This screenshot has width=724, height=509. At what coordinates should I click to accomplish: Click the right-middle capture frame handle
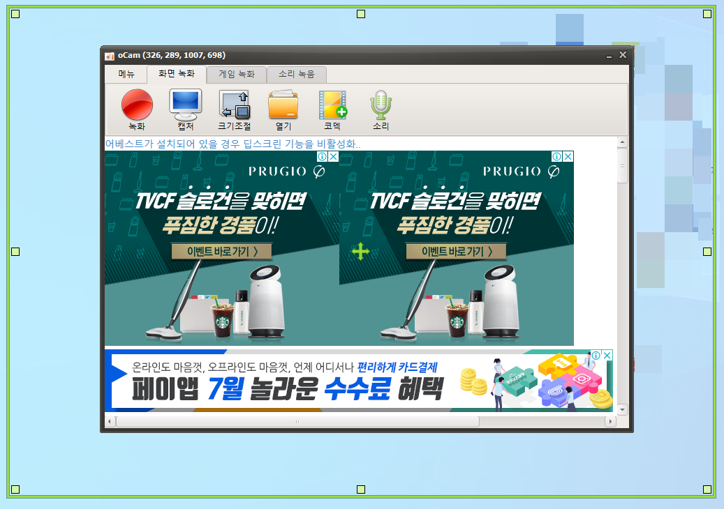(x=707, y=251)
